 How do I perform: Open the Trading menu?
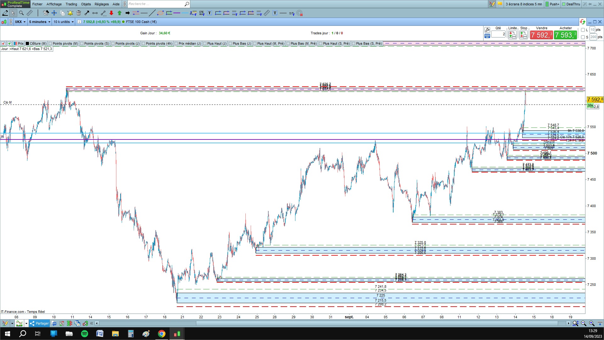point(71,4)
